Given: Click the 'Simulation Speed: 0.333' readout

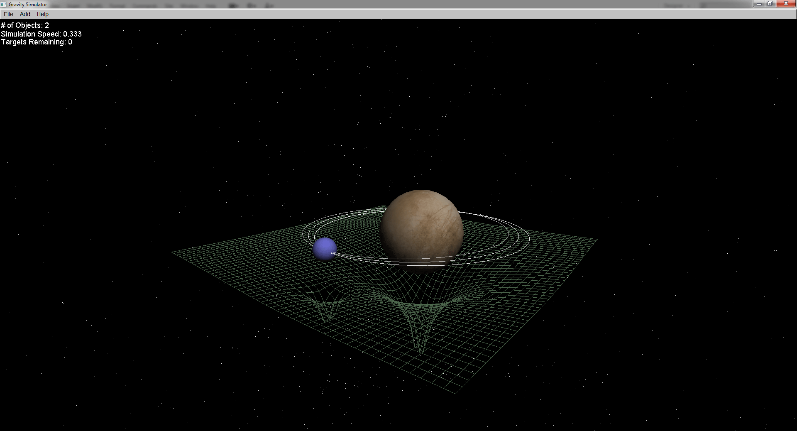Looking at the screenshot, I should 41,34.
